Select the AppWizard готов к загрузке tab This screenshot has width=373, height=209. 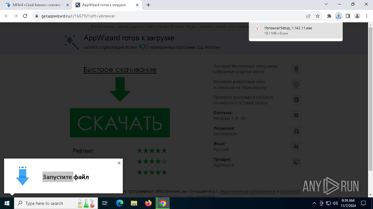click(107, 5)
